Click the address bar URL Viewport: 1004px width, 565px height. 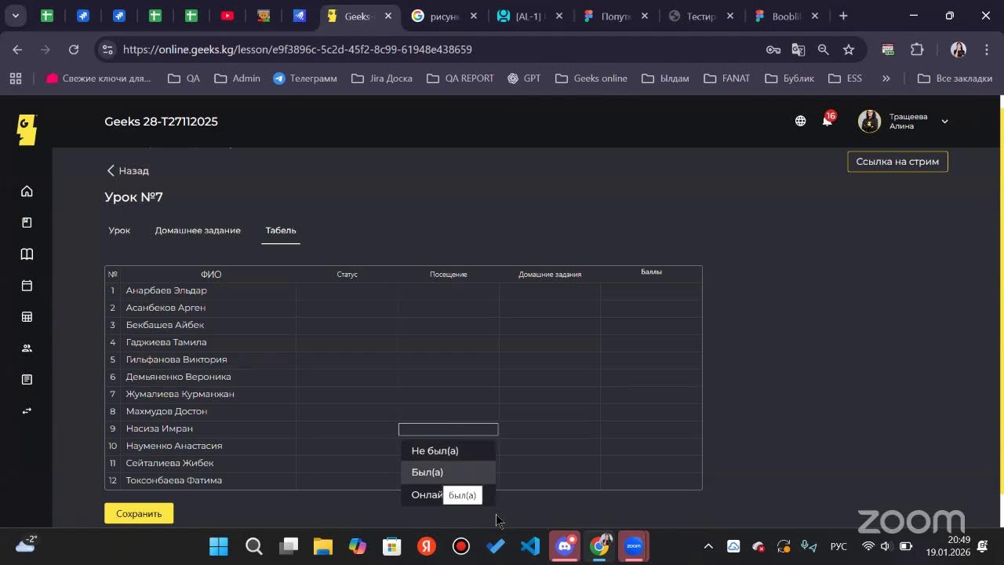pyautogui.click(x=297, y=49)
